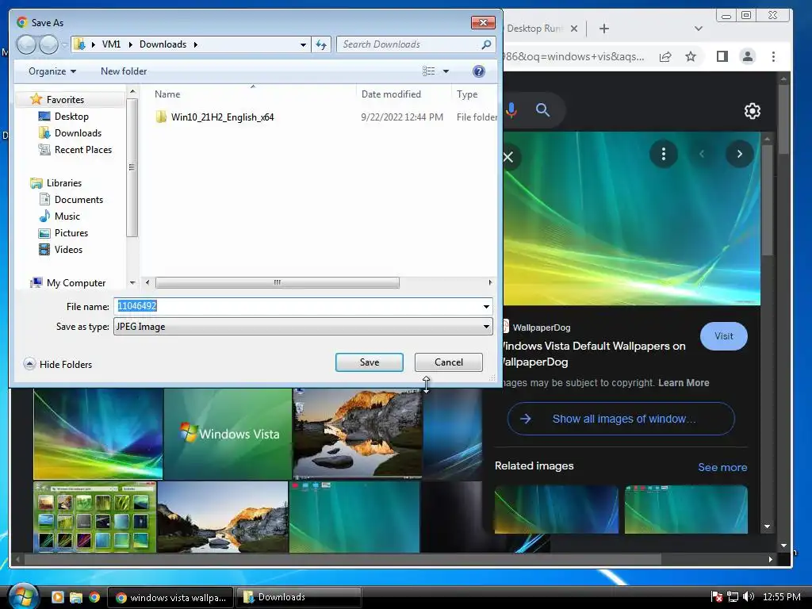Click the VM1 breadcrumb segment

click(x=111, y=44)
